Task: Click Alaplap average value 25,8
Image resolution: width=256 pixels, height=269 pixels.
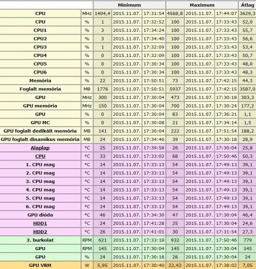Action: (x=247, y=148)
